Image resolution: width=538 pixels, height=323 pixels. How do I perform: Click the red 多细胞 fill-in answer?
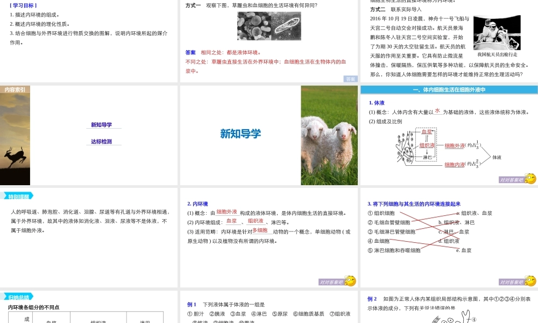[x=260, y=230]
